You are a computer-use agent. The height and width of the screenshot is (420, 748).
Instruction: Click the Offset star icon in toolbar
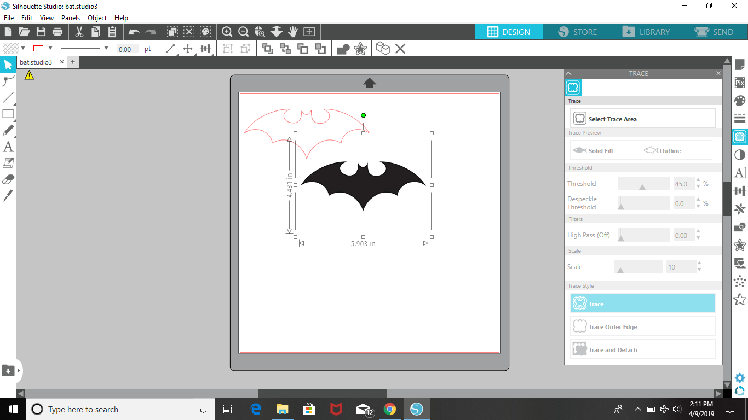pos(360,49)
